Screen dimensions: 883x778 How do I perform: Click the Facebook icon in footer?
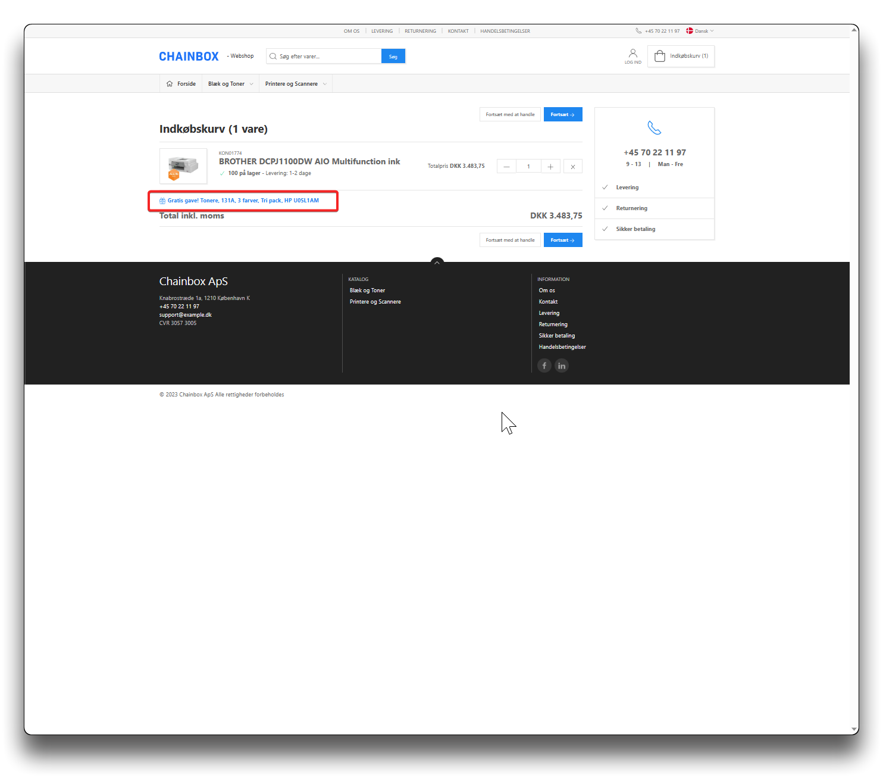[x=544, y=365]
